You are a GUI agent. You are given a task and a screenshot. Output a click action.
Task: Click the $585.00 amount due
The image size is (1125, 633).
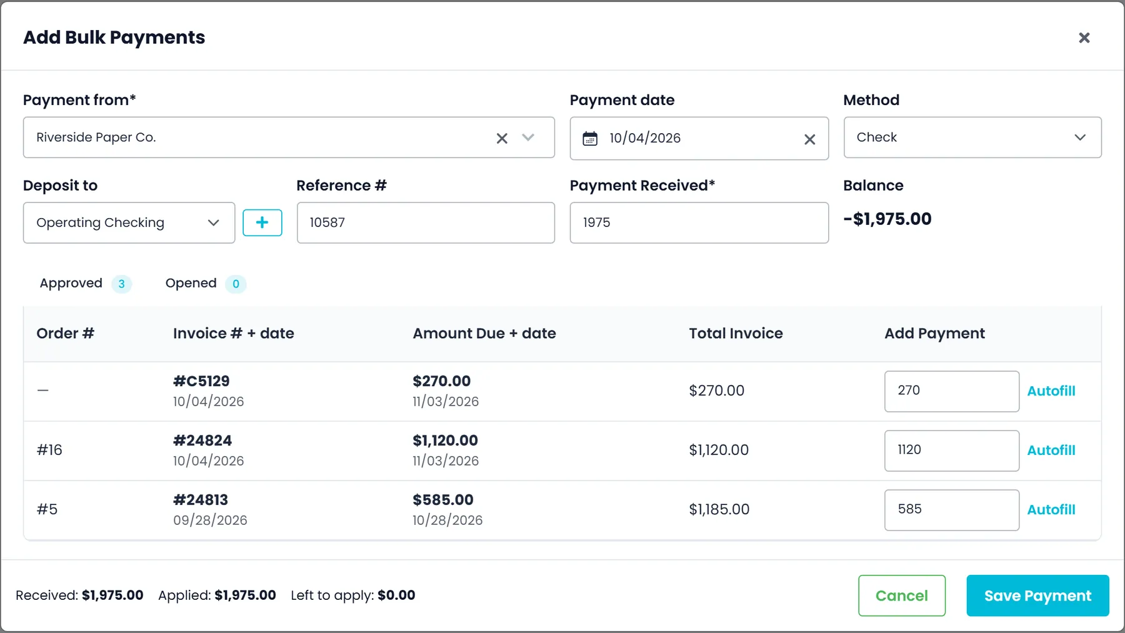coord(443,500)
